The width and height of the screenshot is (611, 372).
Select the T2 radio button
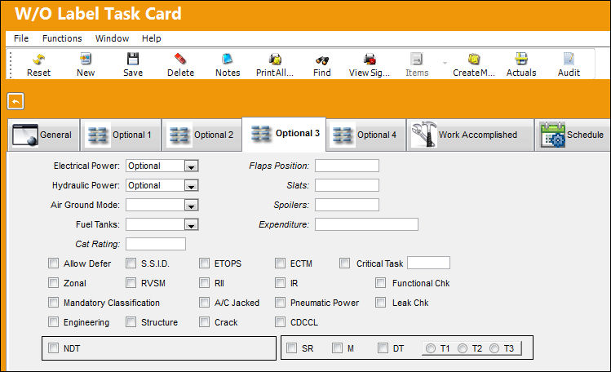click(x=463, y=348)
